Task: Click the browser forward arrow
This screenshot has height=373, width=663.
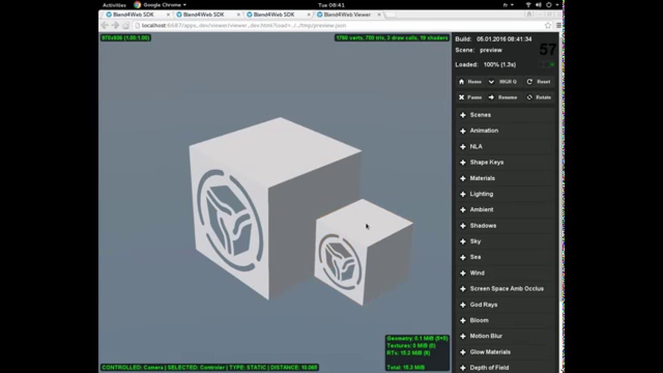Action: 115,25
